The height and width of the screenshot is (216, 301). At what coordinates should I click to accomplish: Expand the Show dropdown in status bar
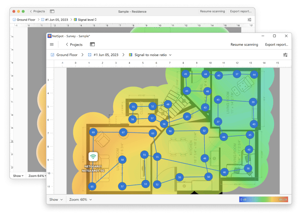click(56, 199)
